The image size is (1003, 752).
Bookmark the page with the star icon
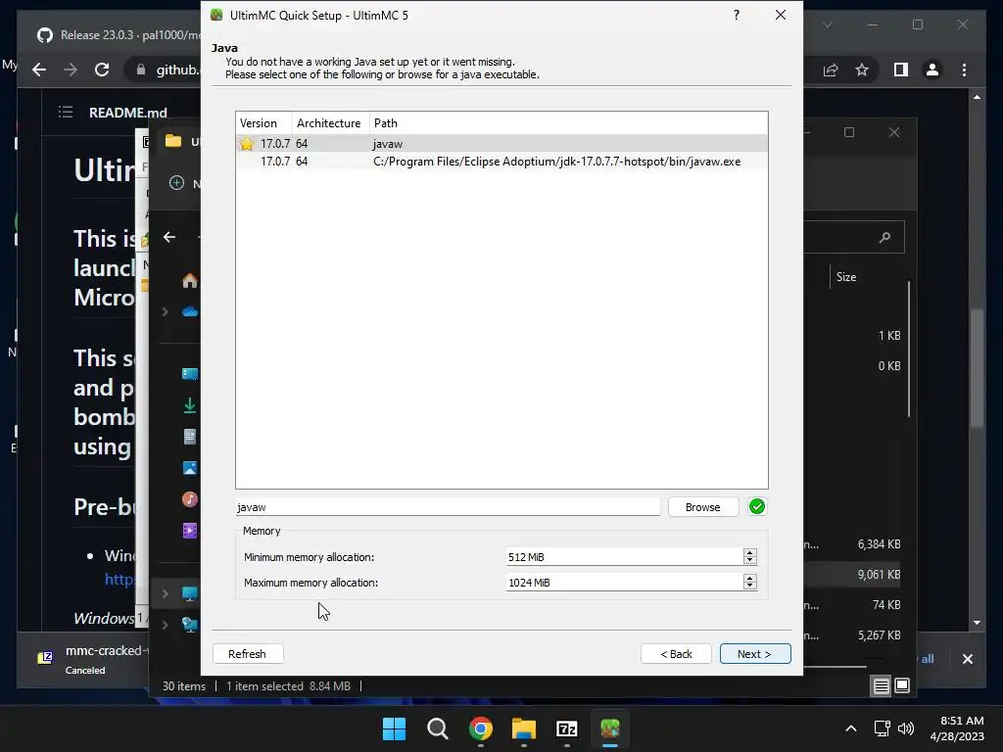(x=862, y=70)
